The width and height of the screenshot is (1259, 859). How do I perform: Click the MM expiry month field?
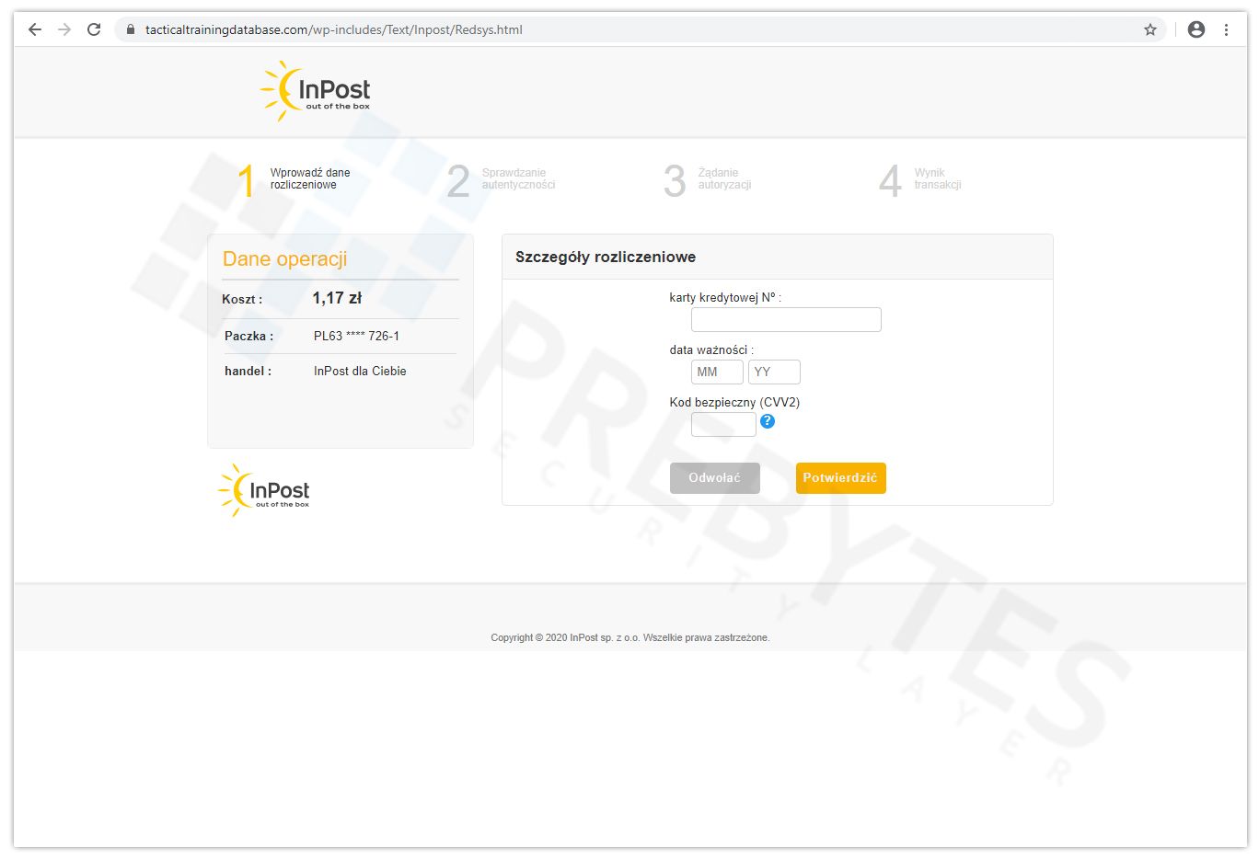coord(717,372)
